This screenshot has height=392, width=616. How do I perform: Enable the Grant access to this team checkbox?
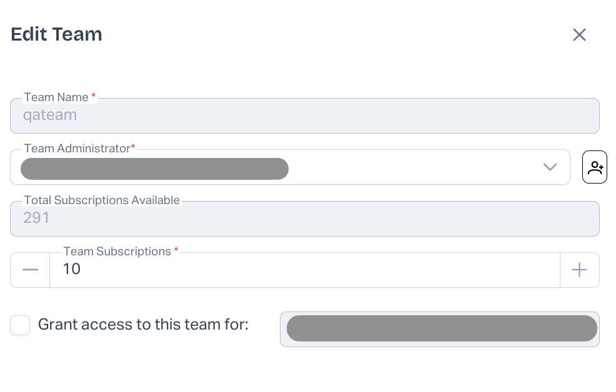coord(20,325)
